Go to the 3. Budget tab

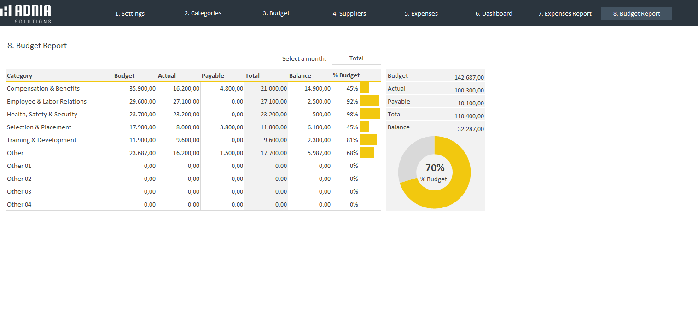coord(276,13)
